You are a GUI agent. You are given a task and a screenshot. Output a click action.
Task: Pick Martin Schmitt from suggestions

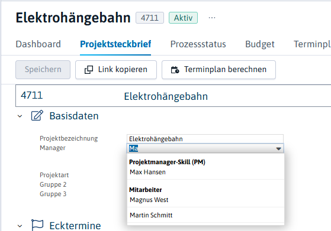tap(205, 215)
